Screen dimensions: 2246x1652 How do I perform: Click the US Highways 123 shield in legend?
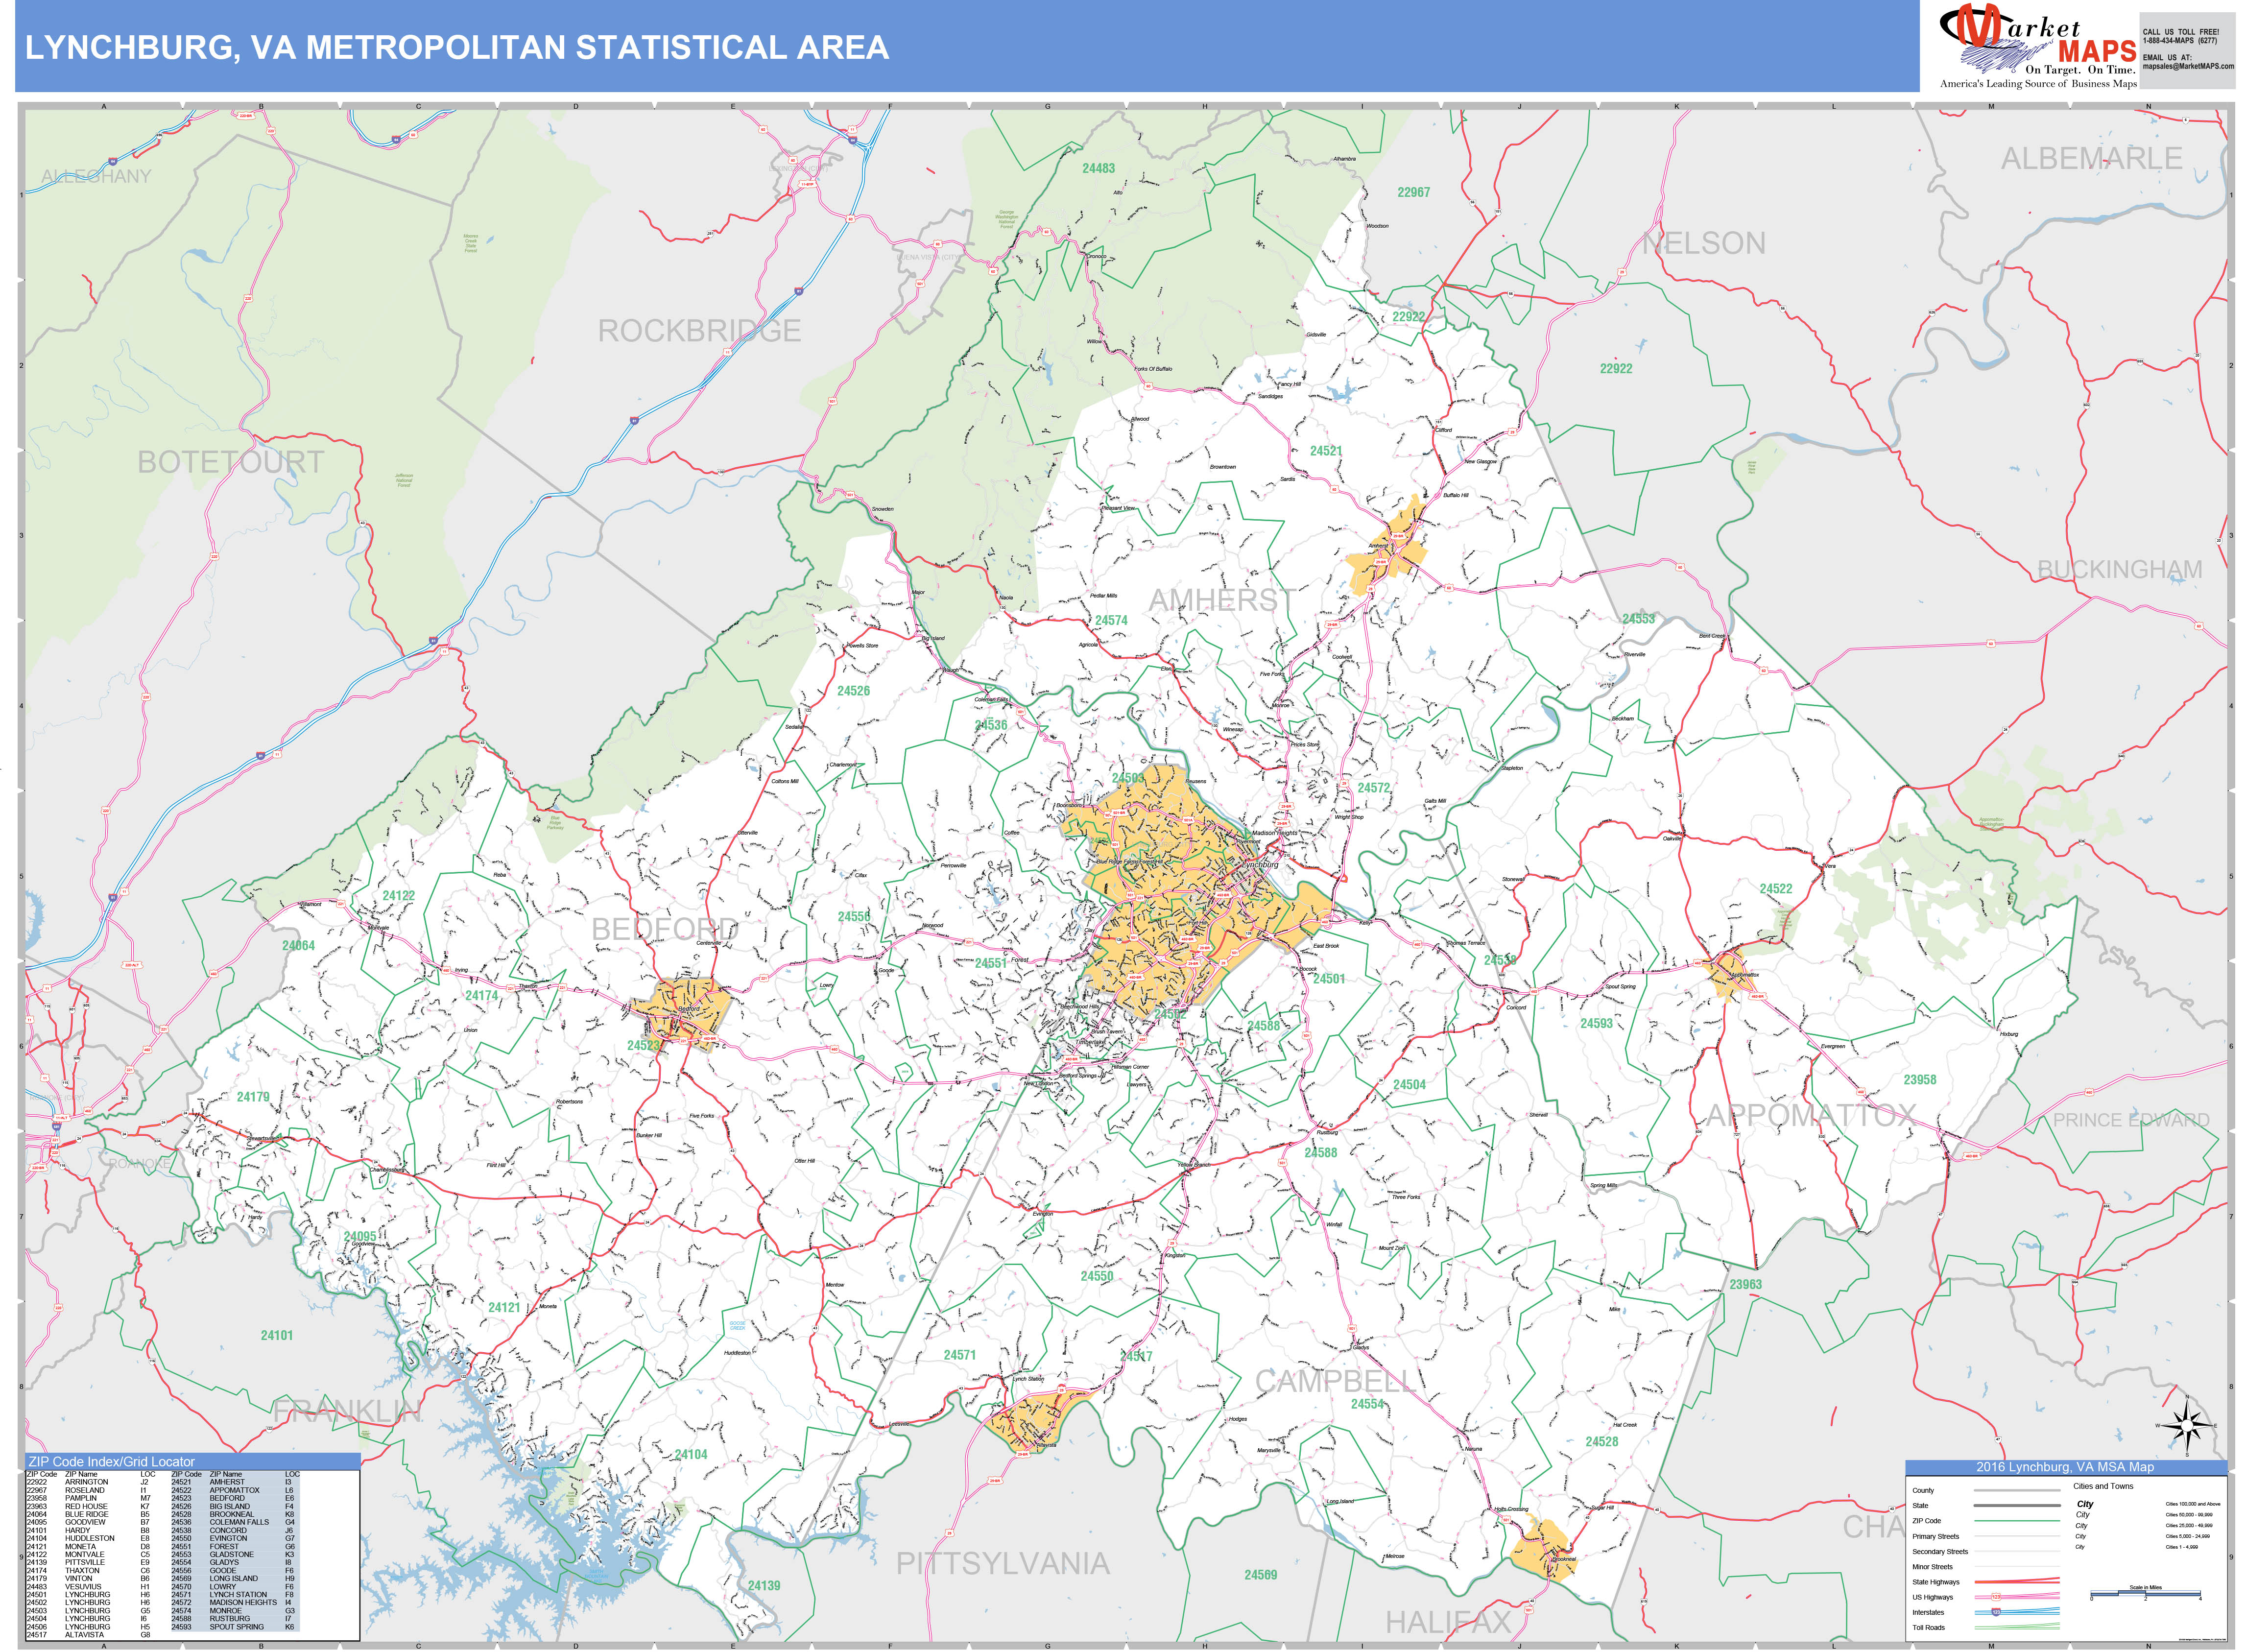[1996, 1597]
